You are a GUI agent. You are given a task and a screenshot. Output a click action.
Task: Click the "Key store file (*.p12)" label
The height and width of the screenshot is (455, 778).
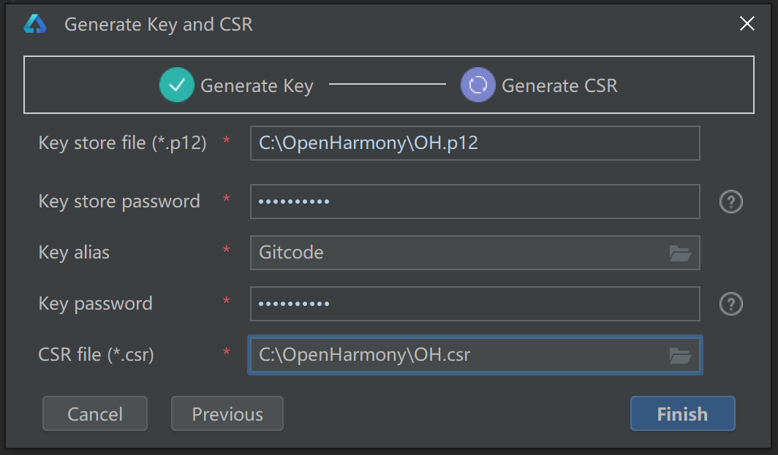[x=122, y=143]
